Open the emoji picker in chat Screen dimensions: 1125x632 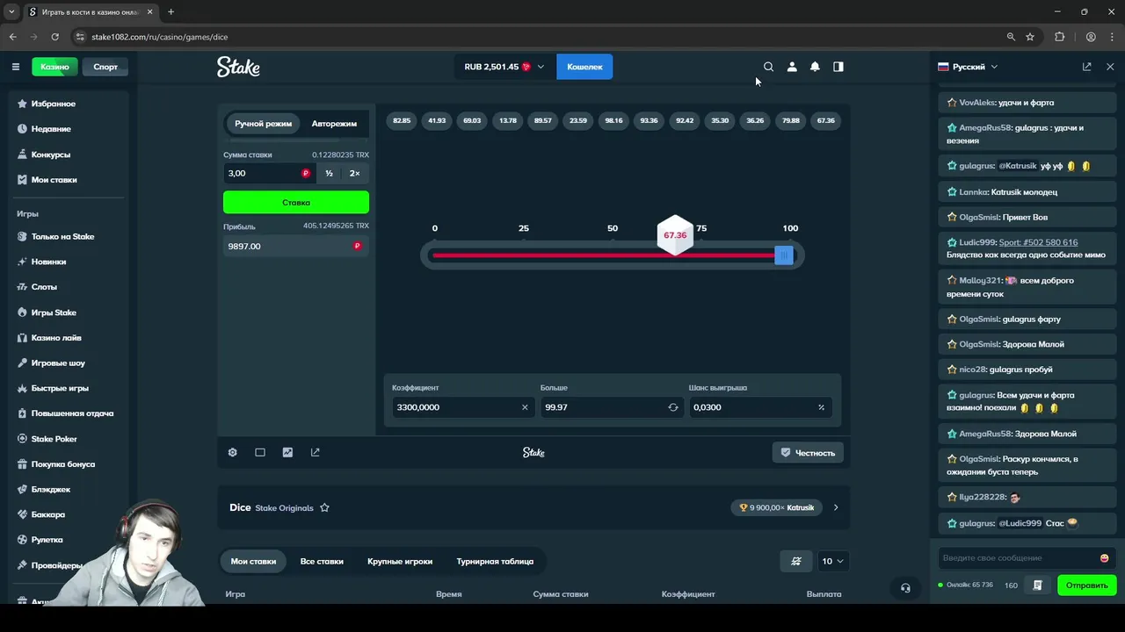pos(1104,558)
